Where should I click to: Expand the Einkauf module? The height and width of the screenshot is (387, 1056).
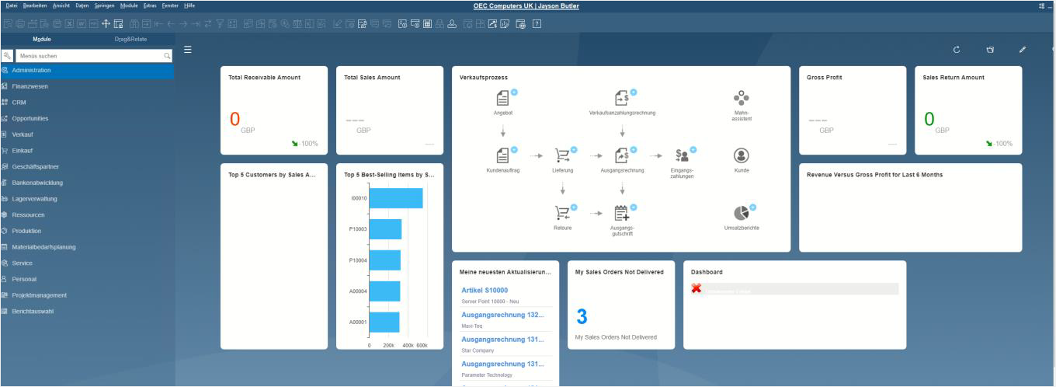point(87,151)
